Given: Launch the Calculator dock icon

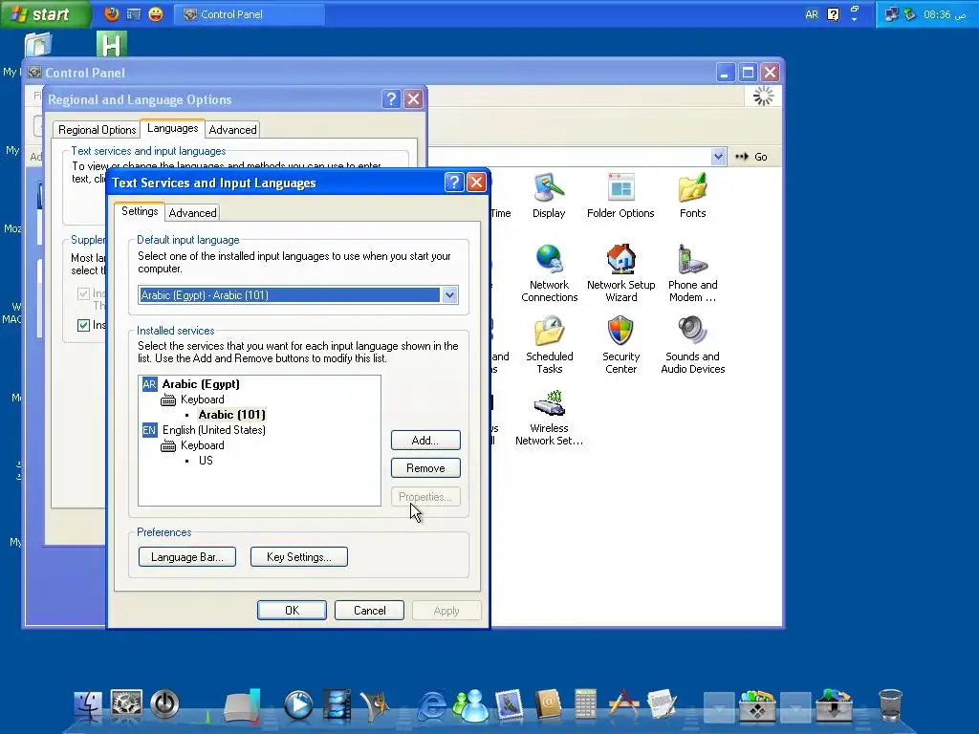Looking at the screenshot, I should [586, 704].
